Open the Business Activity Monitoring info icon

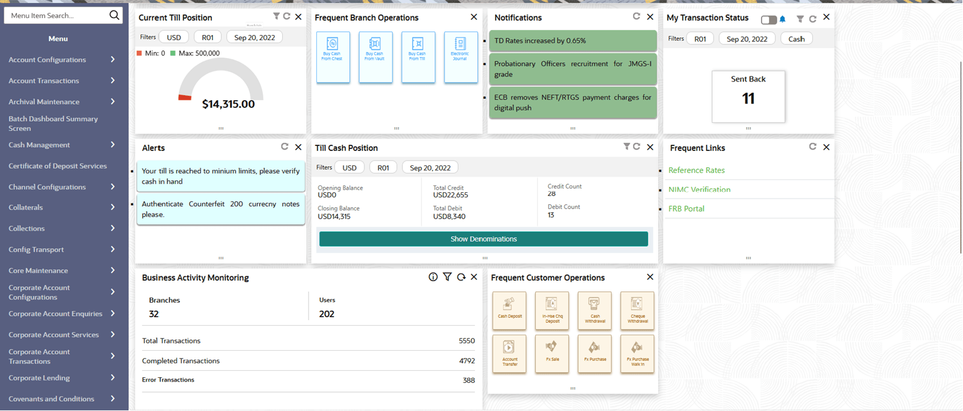tap(433, 277)
